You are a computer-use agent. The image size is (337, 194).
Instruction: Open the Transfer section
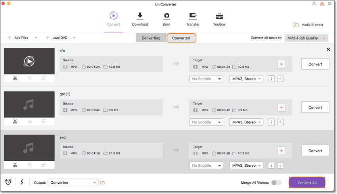(193, 19)
